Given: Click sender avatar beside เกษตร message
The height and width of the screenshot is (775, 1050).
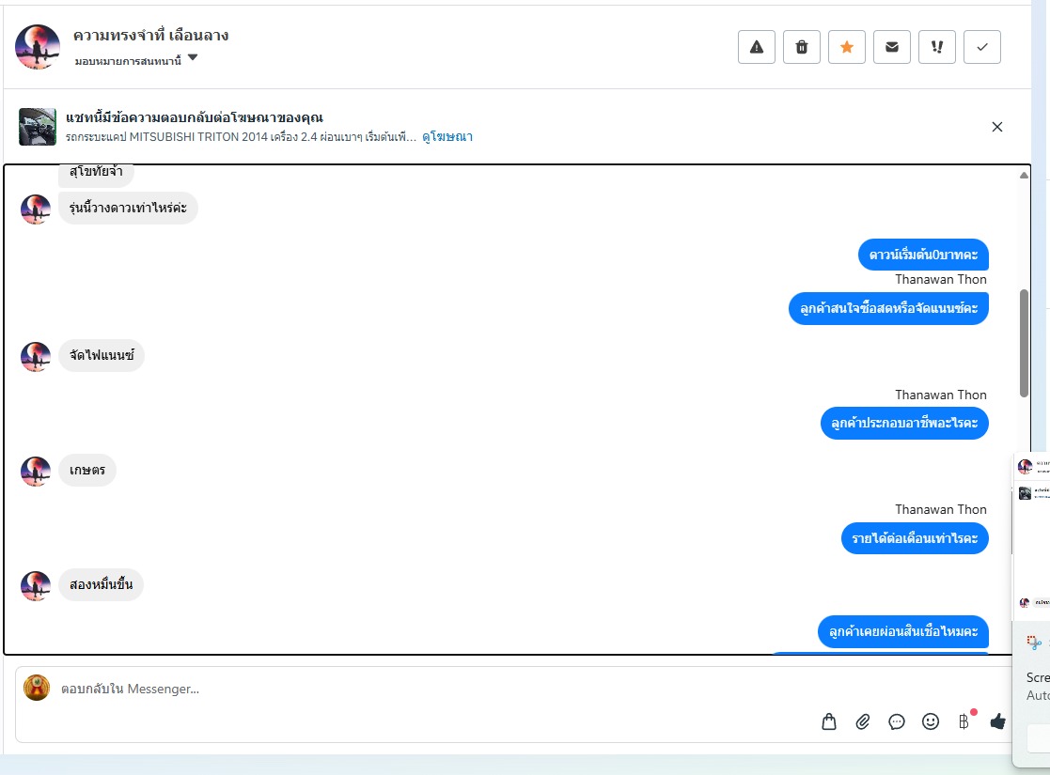Looking at the screenshot, I should pyautogui.click(x=36, y=472).
